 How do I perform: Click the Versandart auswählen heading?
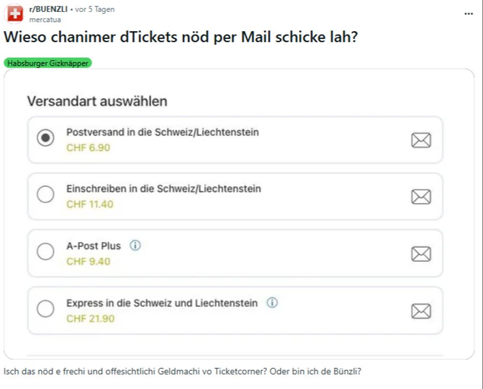(97, 101)
